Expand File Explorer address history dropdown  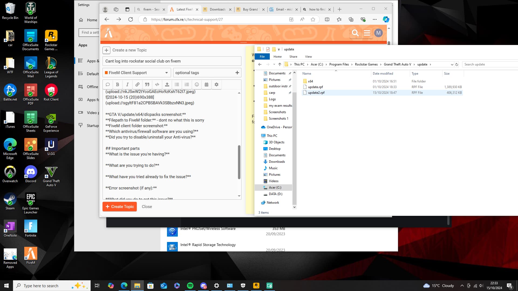(452, 64)
